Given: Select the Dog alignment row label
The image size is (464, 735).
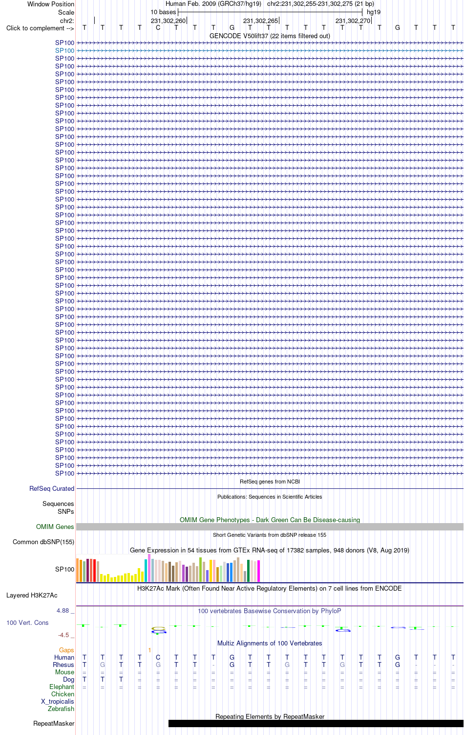Looking at the screenshot, I should 68,679.
